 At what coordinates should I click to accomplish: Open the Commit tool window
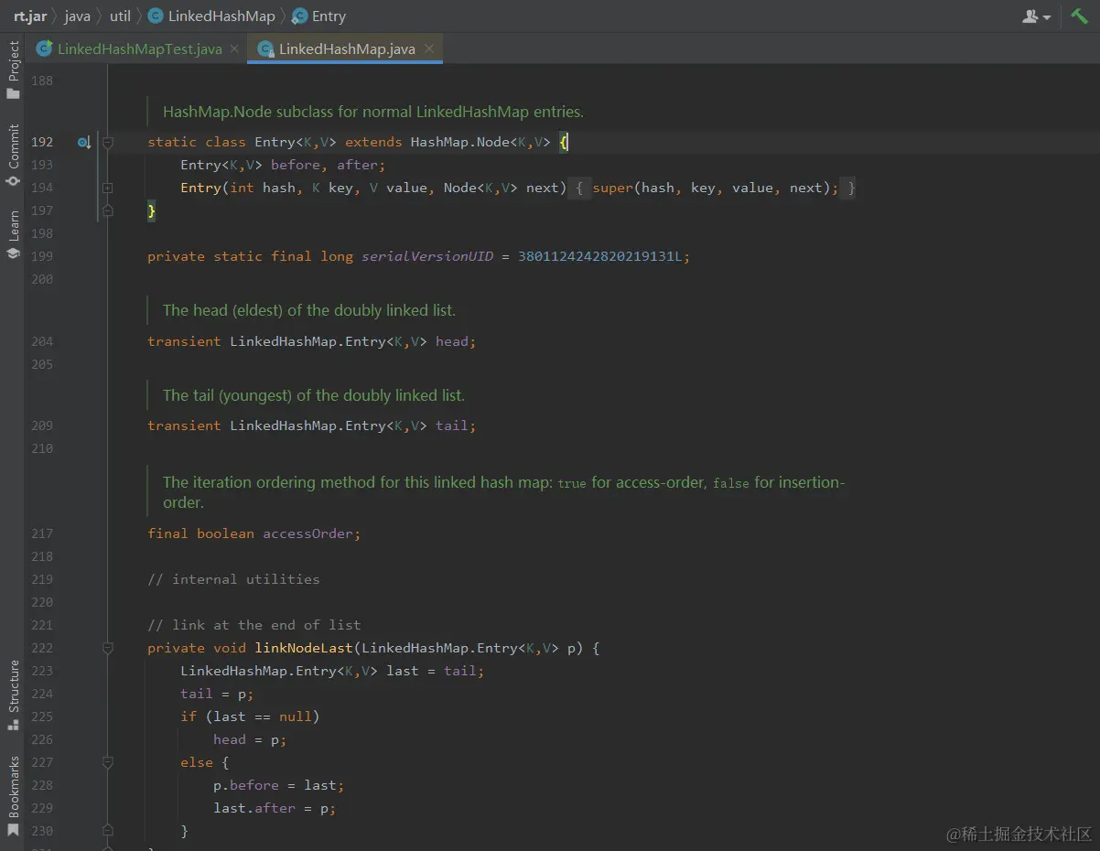pos(13,155)
